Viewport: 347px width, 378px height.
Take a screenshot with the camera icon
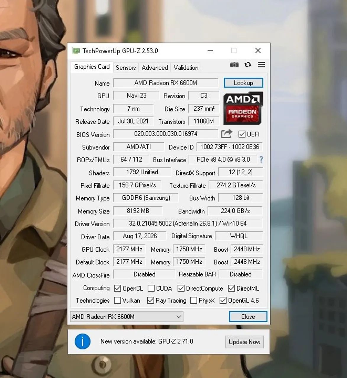tap(234, 65)
